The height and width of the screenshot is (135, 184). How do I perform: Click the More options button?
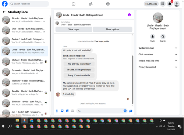pyautogui.click(x=113, y=30)
